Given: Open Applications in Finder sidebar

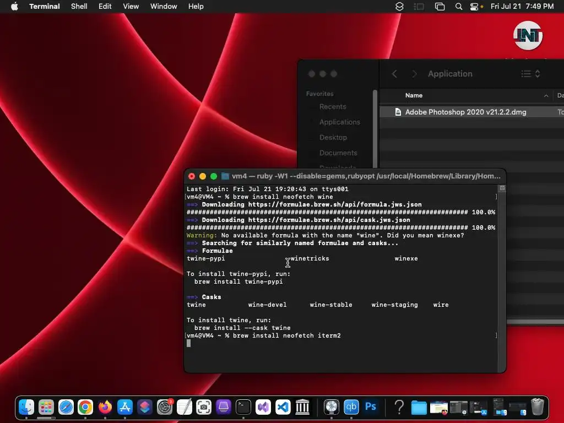Looking at the screenshot, I should tap(339, 122).
